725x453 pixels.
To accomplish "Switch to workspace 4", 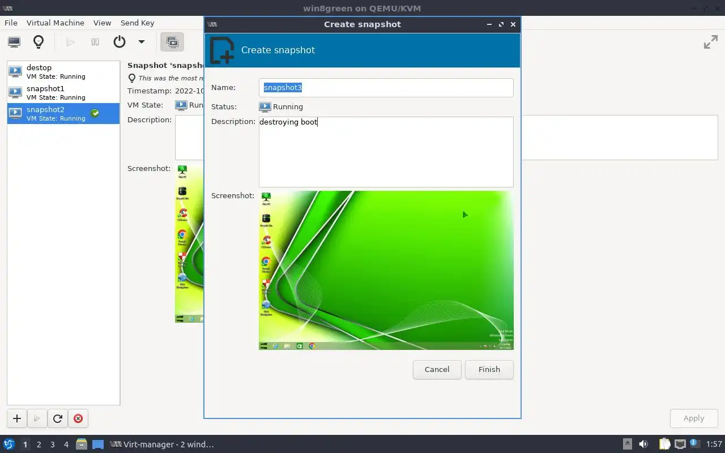I will click(66, 445).
